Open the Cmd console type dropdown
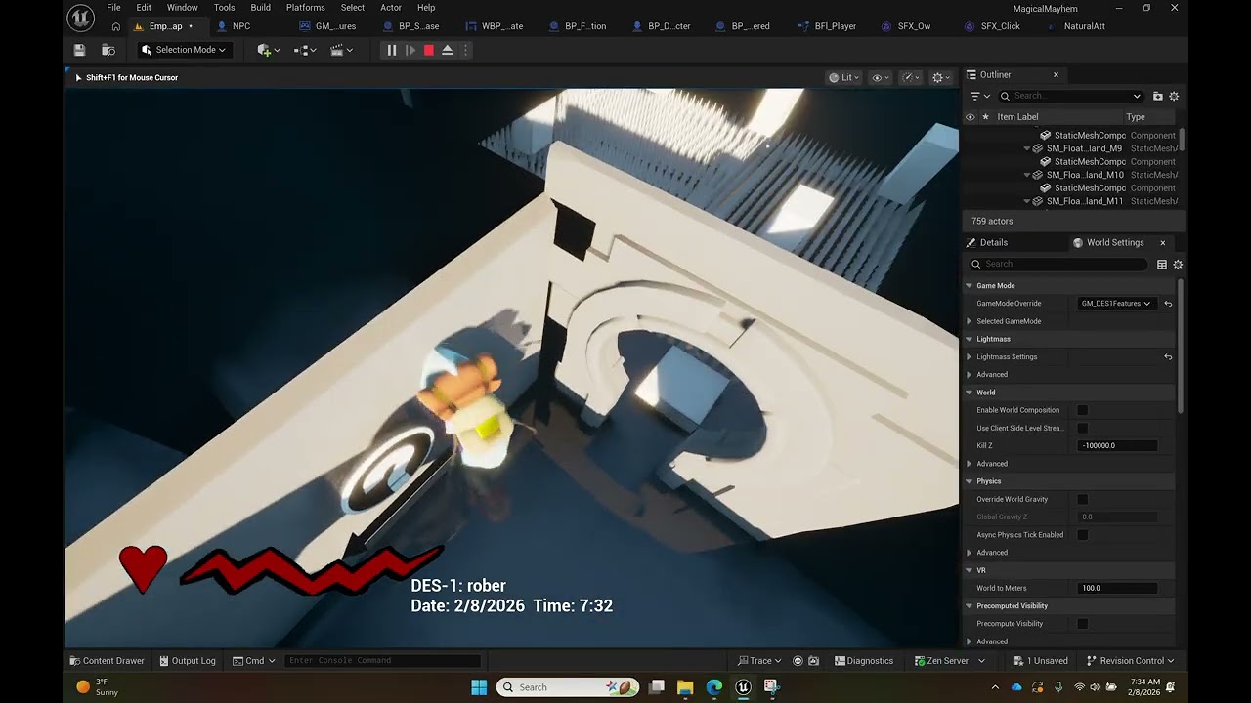The image size is (1251, 703). tap(254, 661)
